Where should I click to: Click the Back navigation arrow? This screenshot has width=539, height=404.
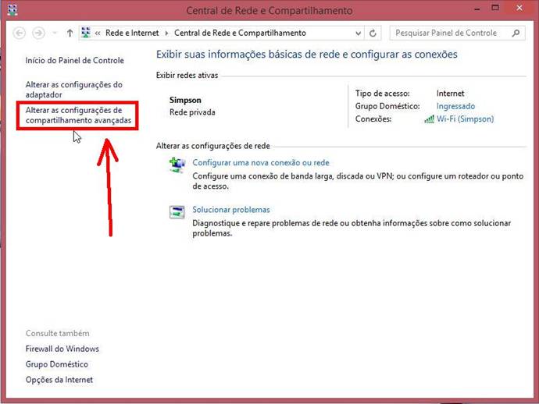point(20,34)
